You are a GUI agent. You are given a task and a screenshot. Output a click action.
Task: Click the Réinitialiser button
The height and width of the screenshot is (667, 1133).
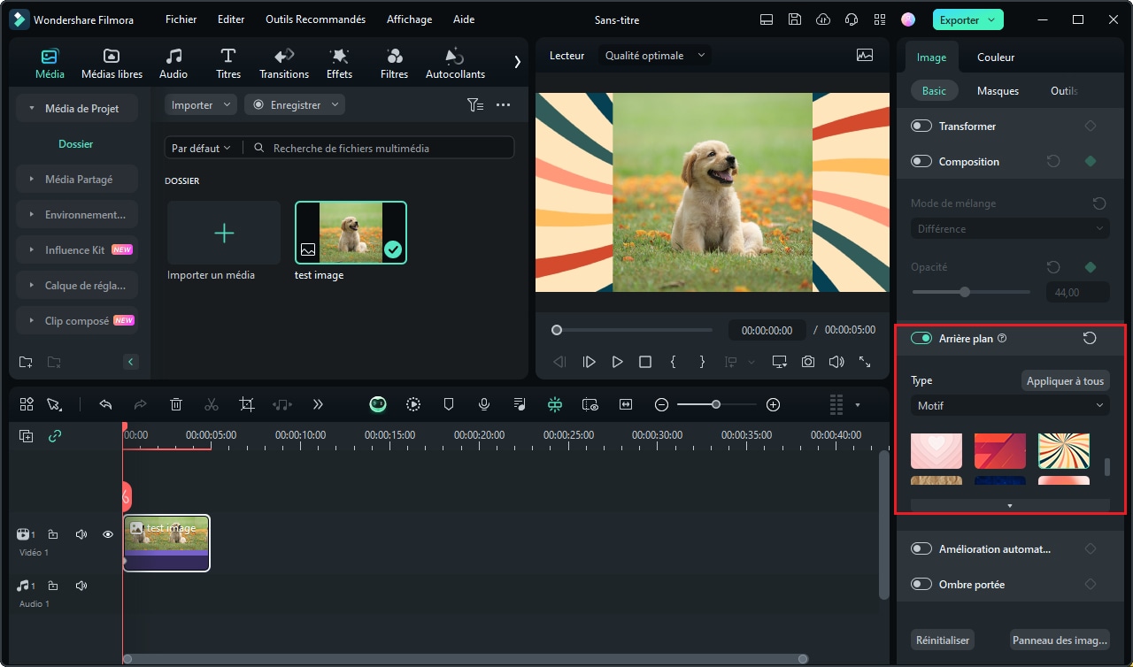943,640
